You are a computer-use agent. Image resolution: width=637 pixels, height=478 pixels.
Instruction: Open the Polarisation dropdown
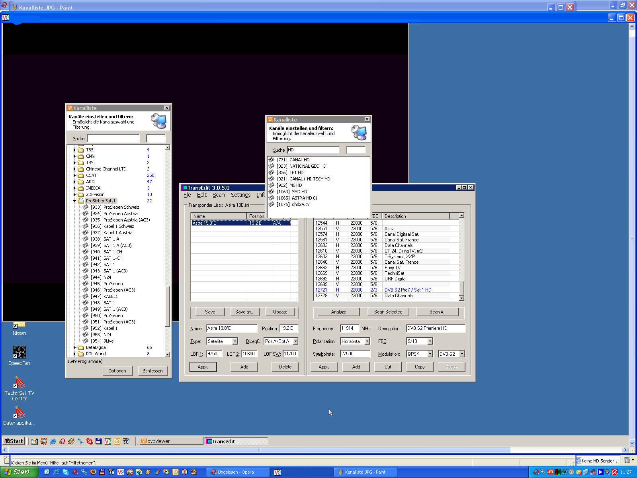(367, 341)
